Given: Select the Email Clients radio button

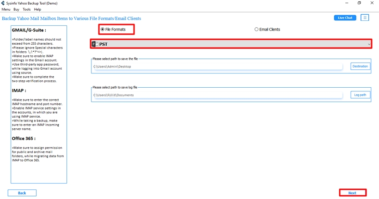Looking at the screenshot, I should point(256,29).
